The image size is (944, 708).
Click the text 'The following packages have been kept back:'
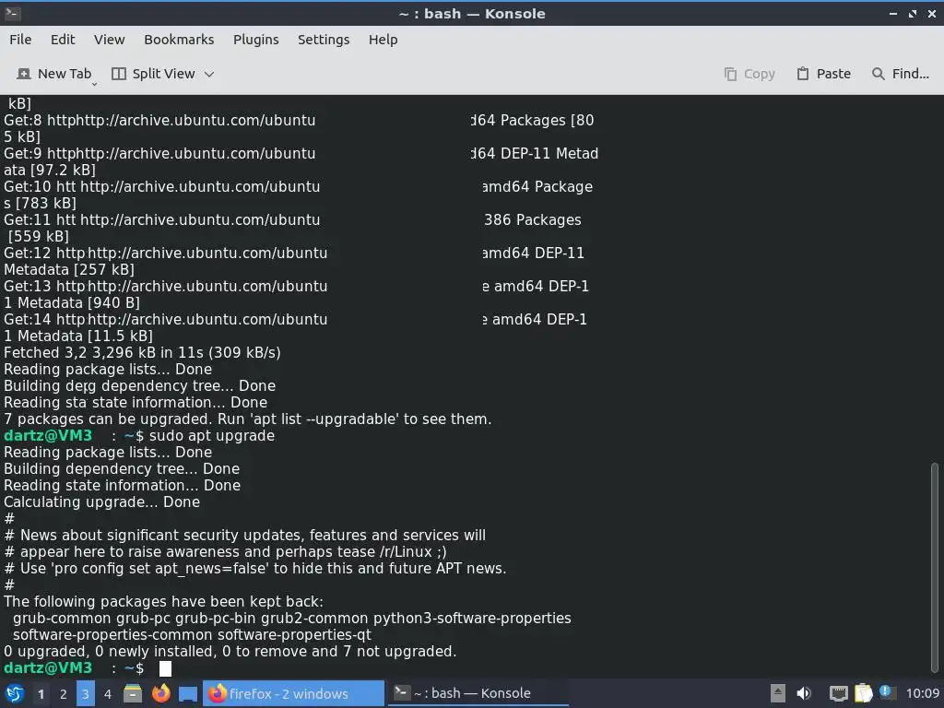[x=163, y=601]
